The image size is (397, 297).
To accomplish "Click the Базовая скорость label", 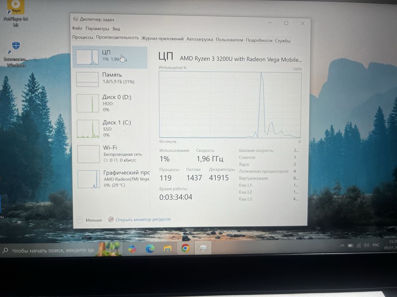I will coord(256,151).
